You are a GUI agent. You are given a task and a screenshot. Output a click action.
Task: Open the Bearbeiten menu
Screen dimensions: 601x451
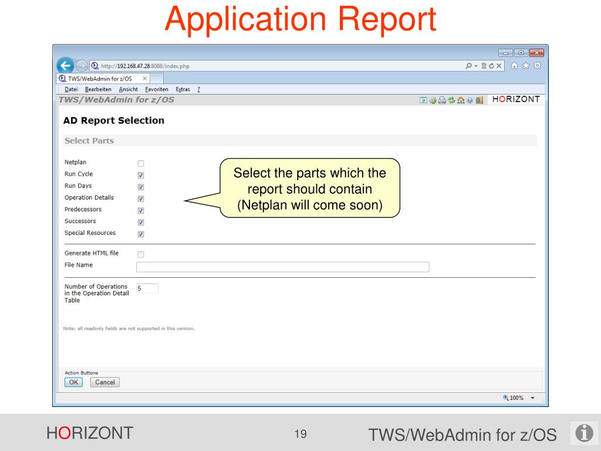tap(98, 89)
